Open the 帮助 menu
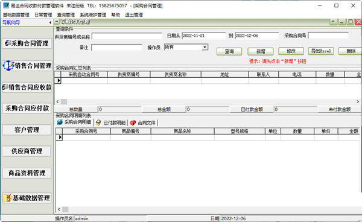 tap(116, 14)
